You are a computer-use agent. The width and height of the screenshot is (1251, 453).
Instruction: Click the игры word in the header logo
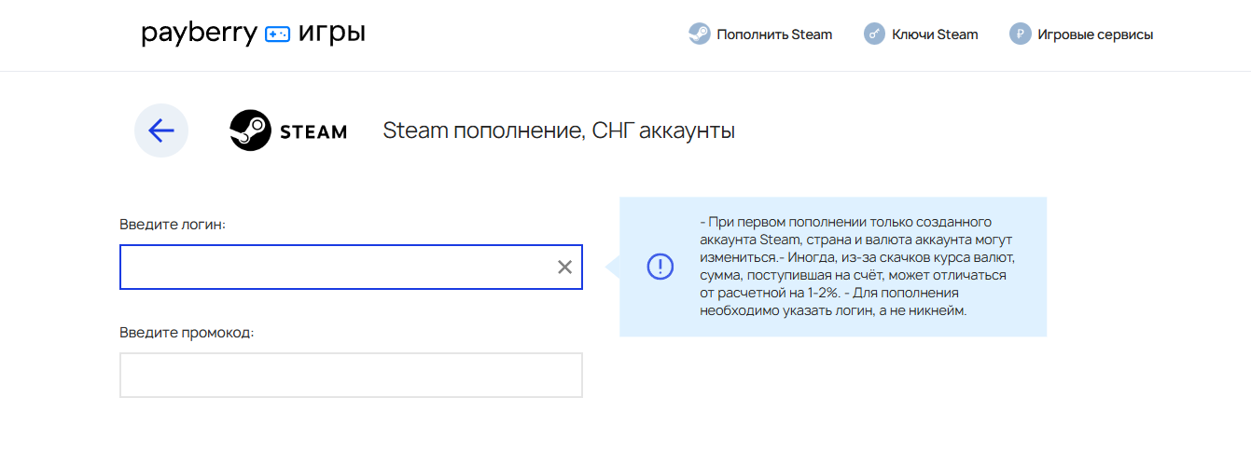[332, 34]
